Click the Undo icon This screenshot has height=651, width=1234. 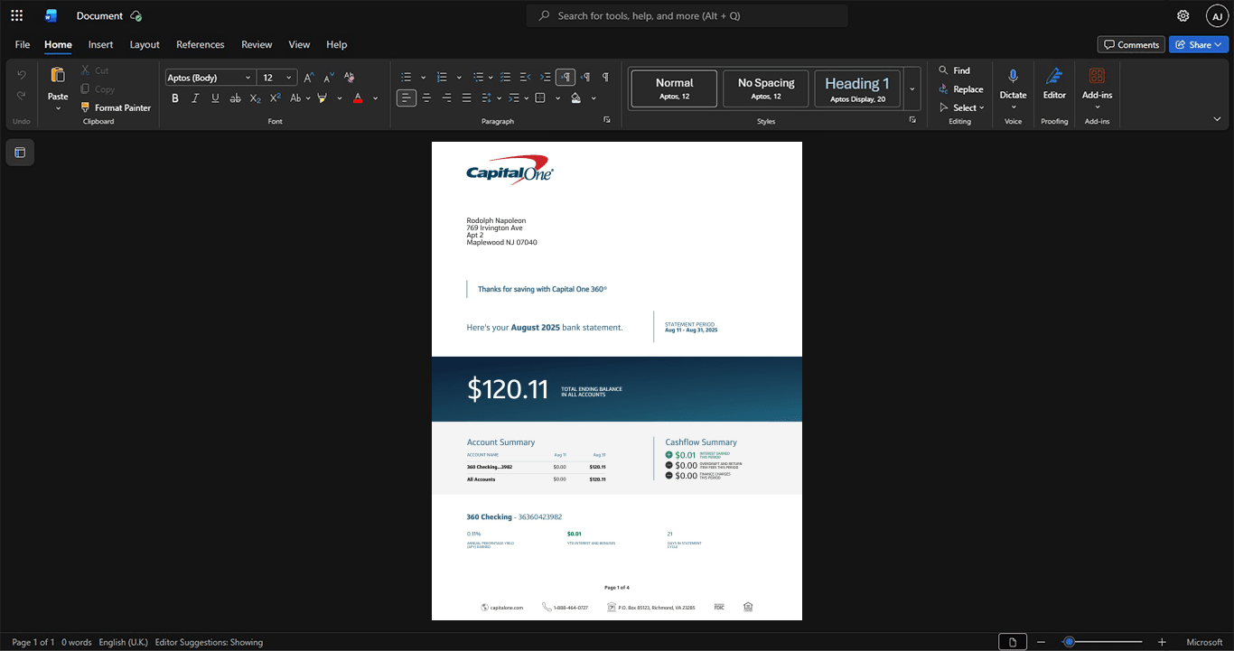click(x=22, y=74)
